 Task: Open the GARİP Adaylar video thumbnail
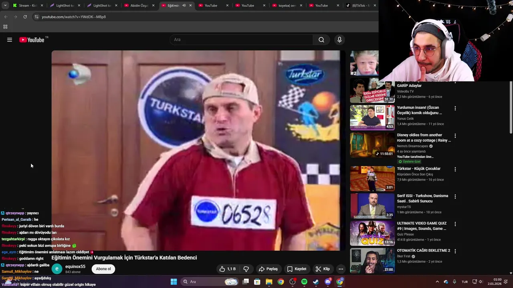[372, 90]
